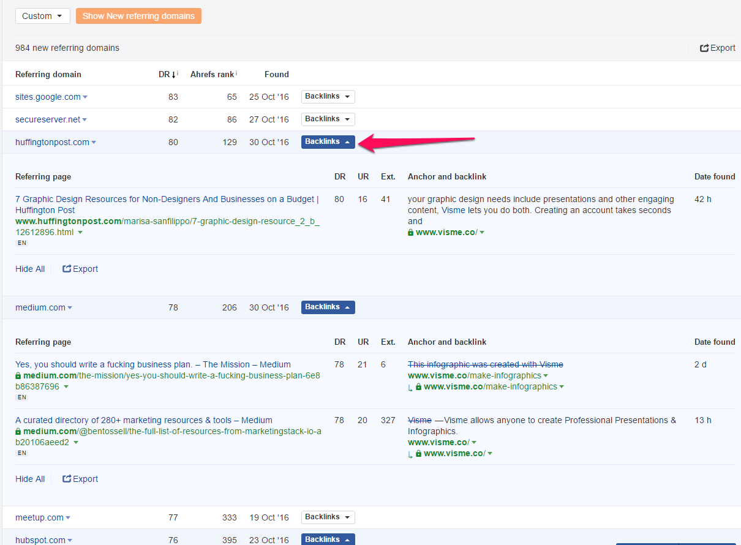
Task: Open the Visme anchor link in Huffington row
Action: pyautogui.click(x=453, y=210)
